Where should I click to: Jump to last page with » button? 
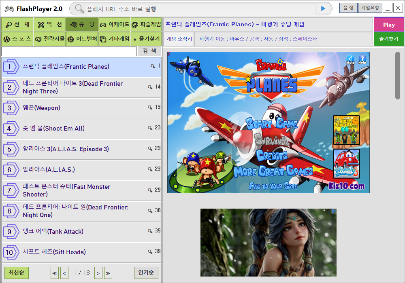[x=108, y=273]
